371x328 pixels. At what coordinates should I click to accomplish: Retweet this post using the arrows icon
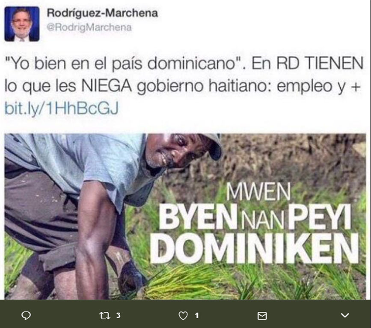[104, 316]
